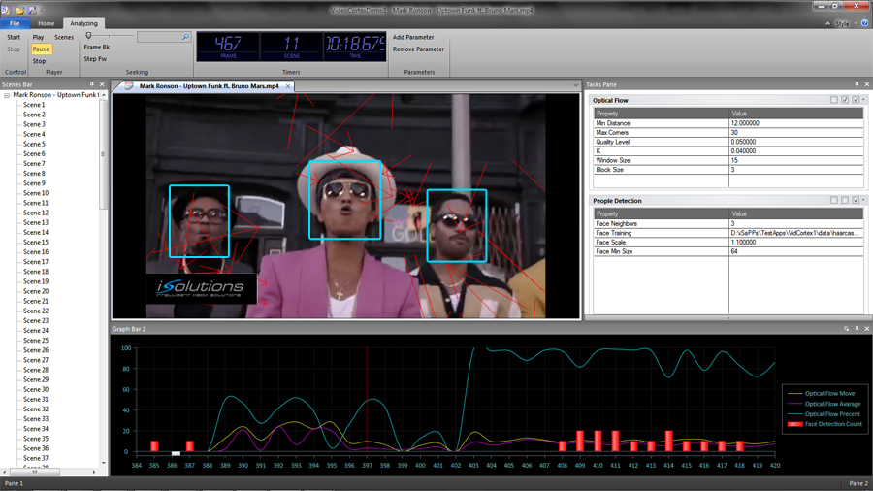
Task: Select Scene 37 in the Scenes Bar
Action: [x=36, y=458]
